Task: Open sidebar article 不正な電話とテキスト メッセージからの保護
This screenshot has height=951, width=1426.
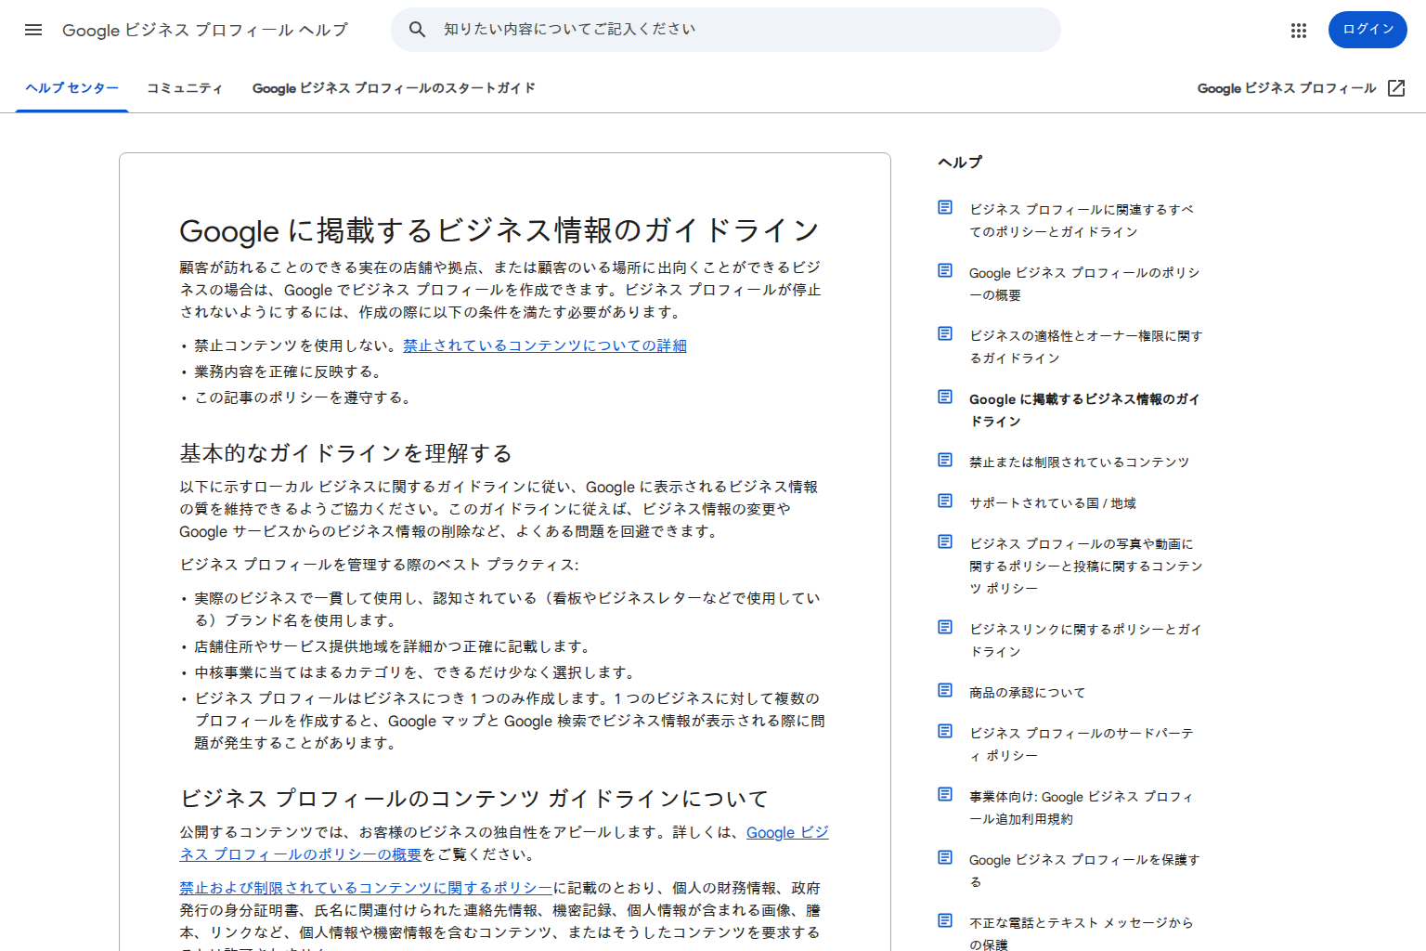Action: tap(1082, 933)
